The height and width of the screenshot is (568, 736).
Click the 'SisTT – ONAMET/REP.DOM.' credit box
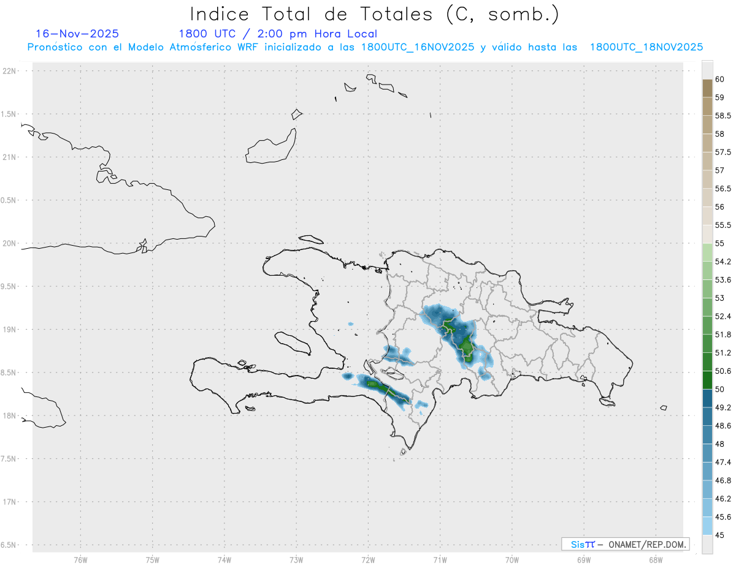coord(626,544)
